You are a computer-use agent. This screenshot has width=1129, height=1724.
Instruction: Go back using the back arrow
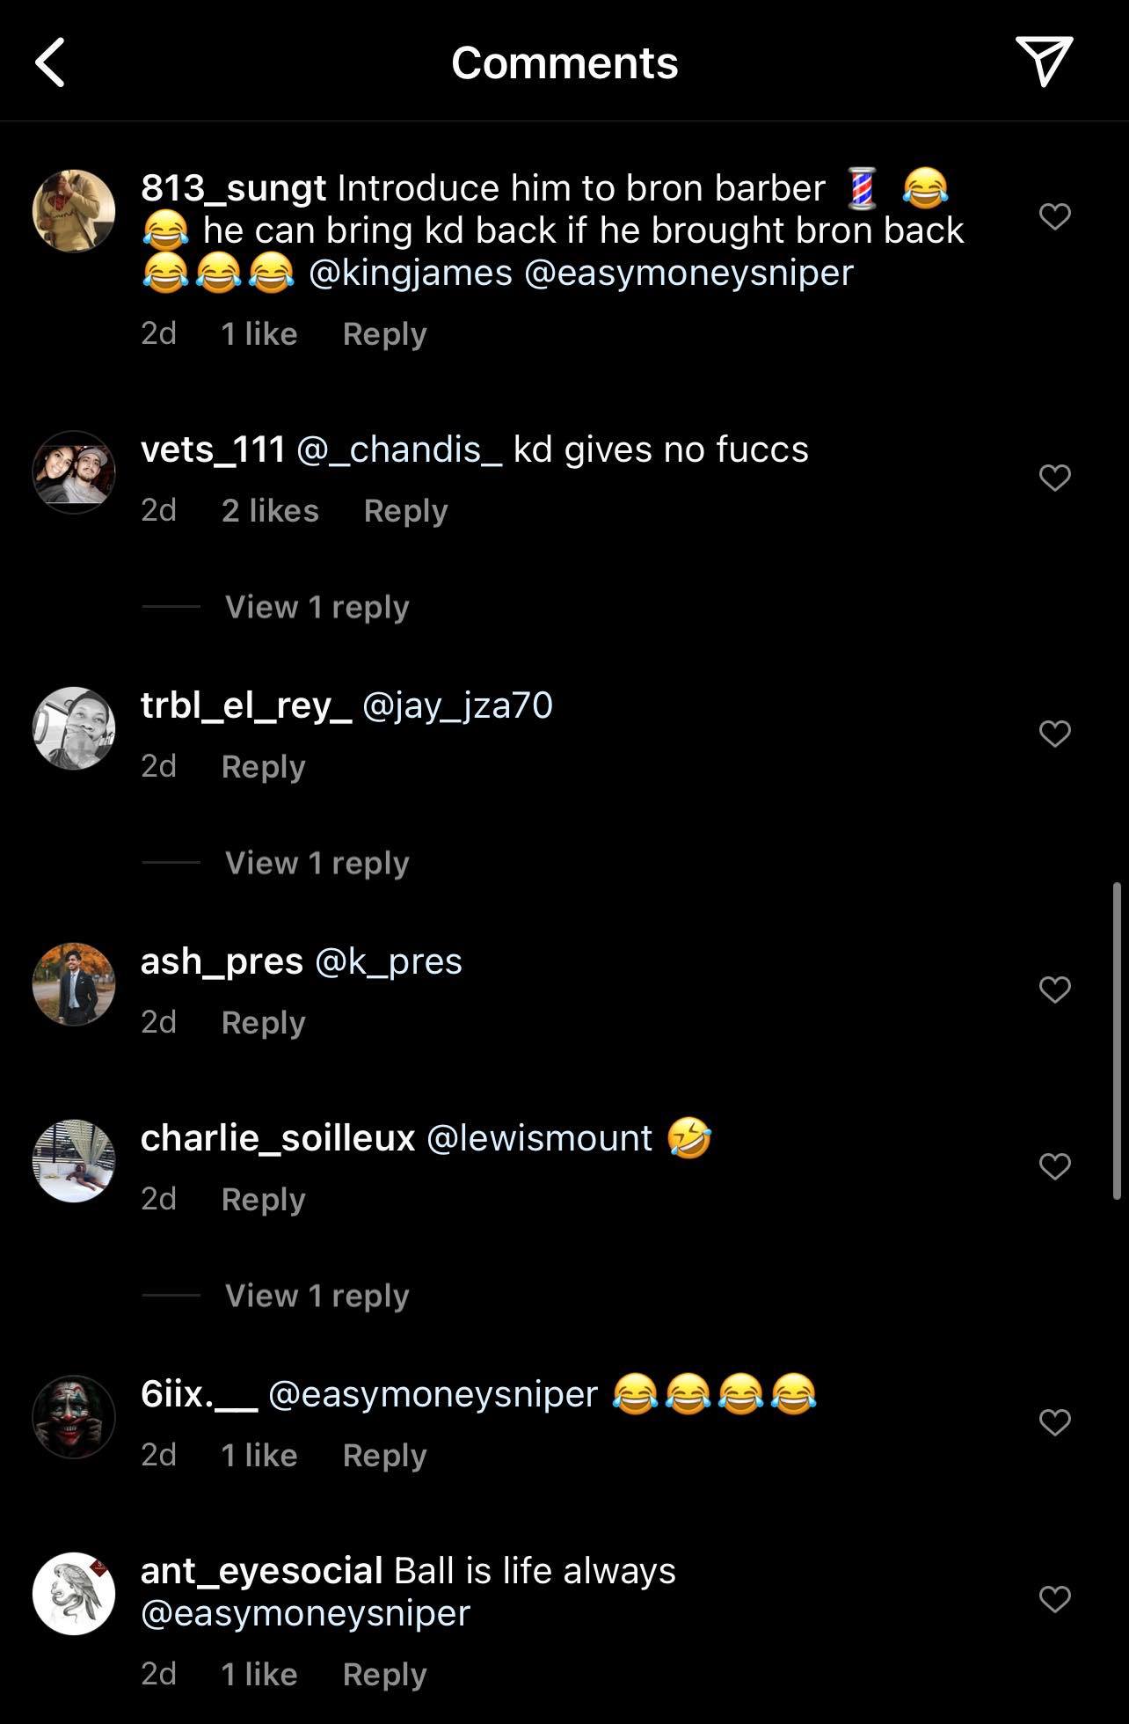point(50,62)
